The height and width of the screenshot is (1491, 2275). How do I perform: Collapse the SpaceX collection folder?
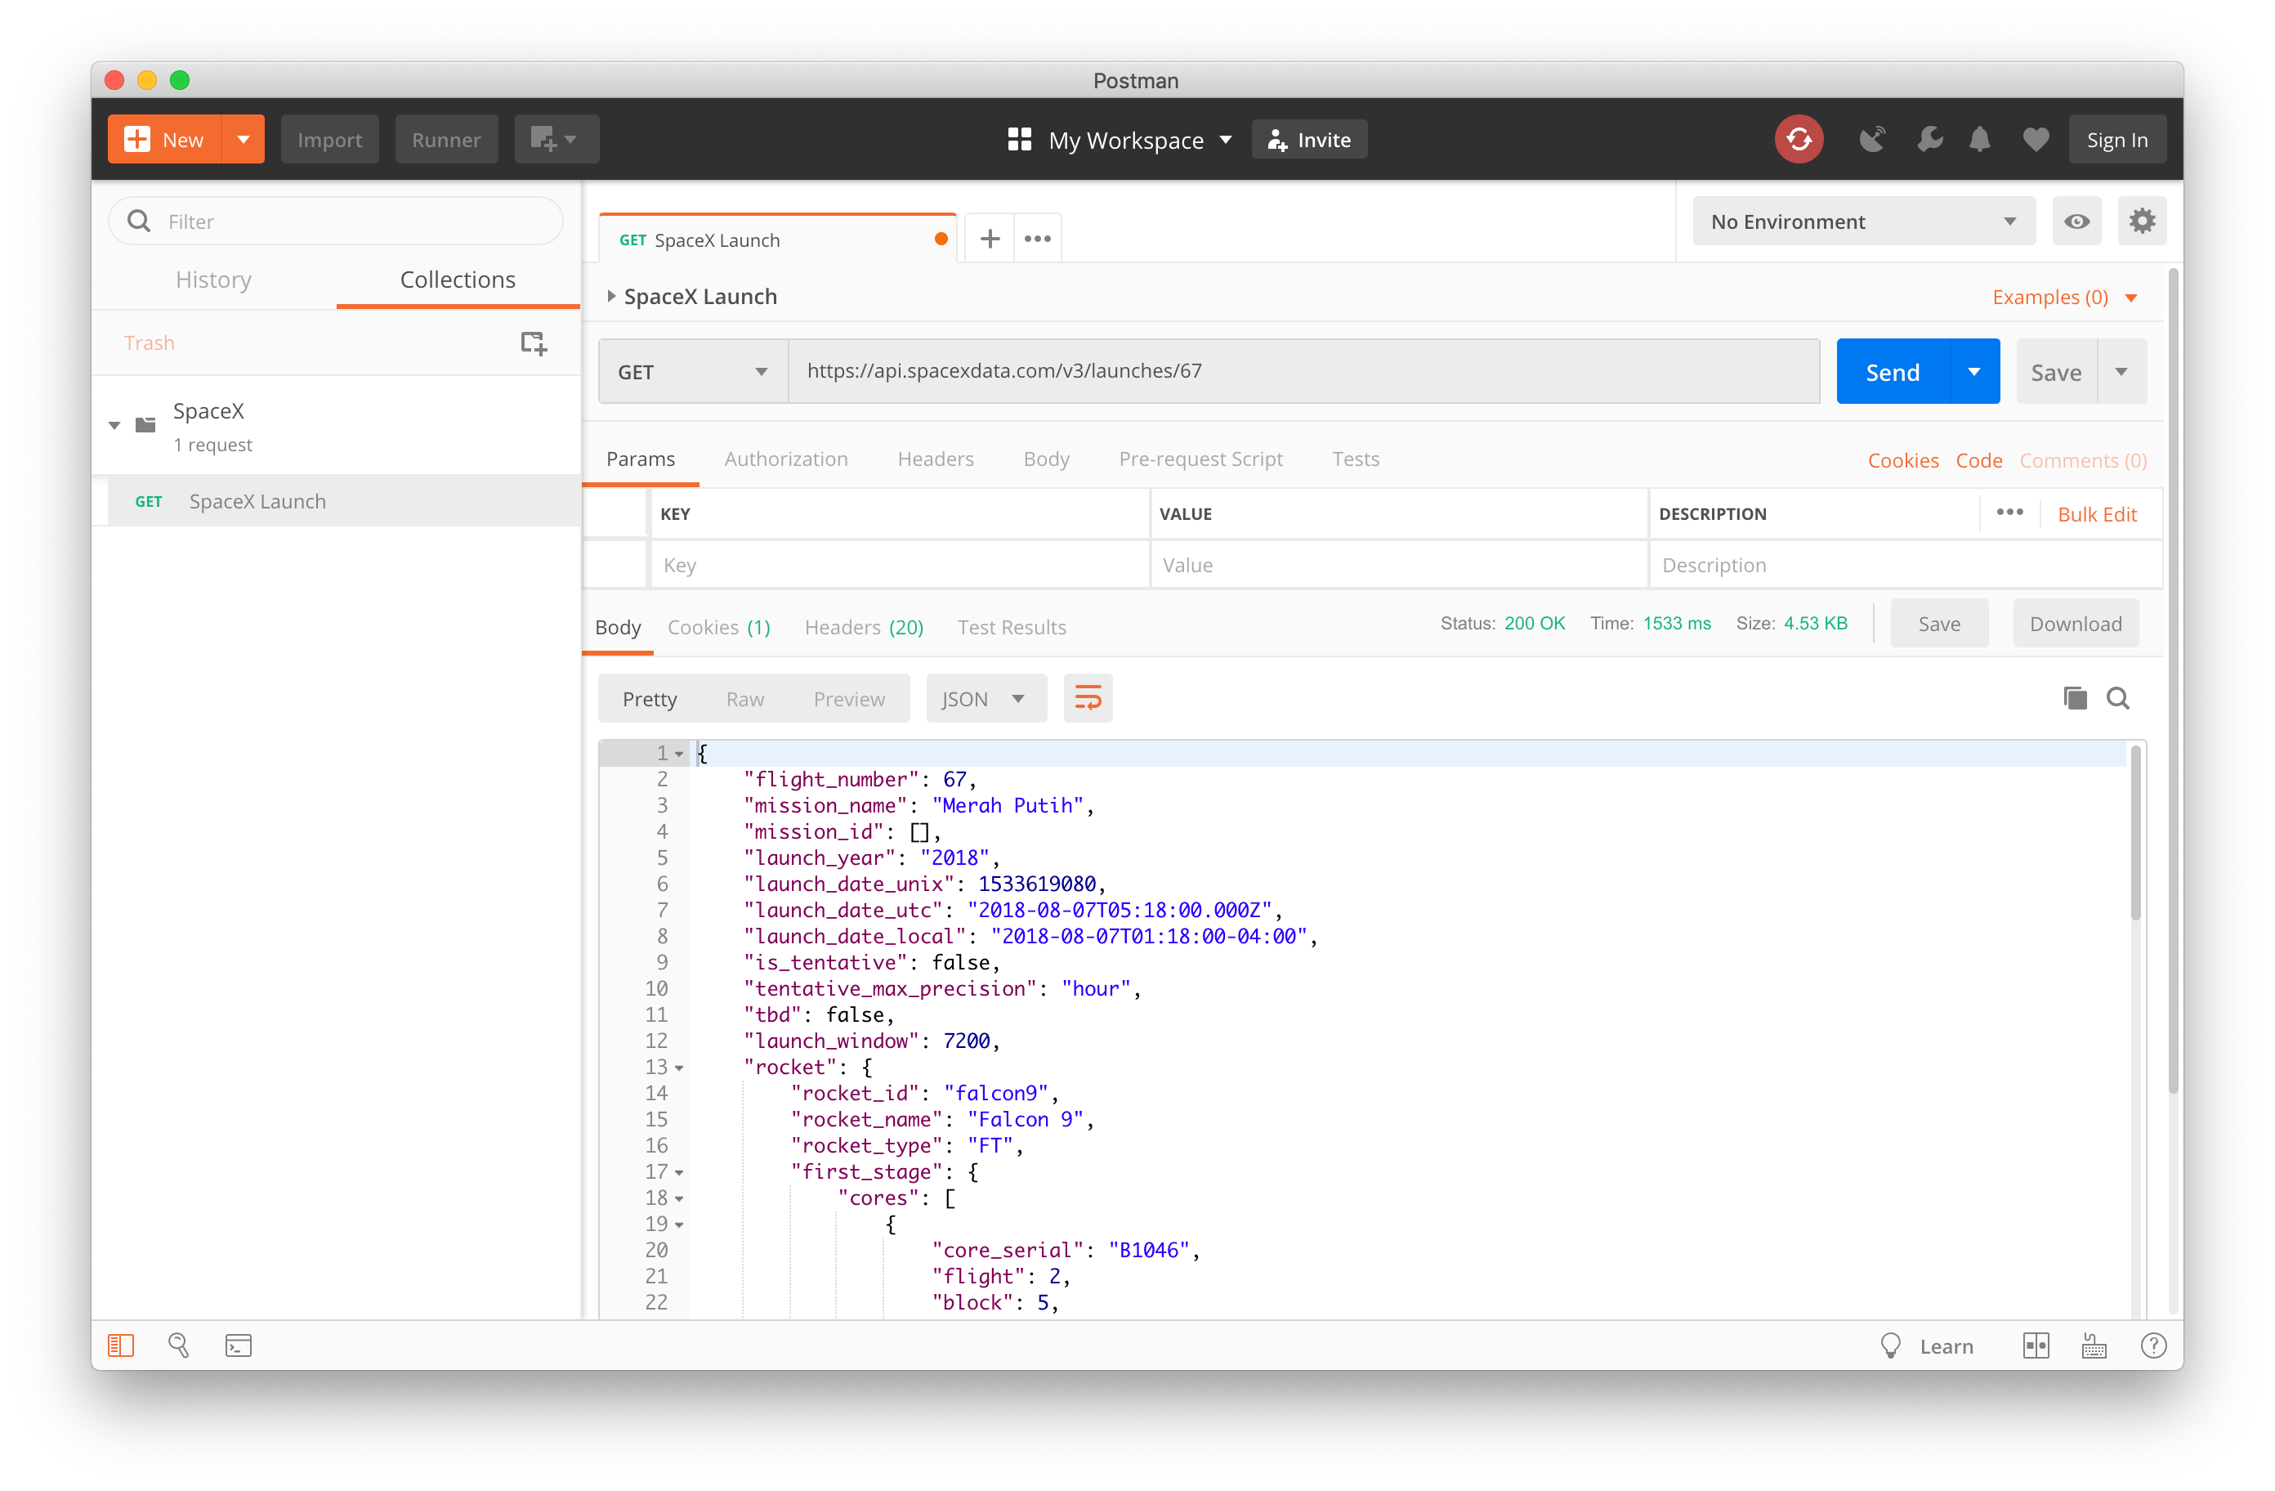114,424
